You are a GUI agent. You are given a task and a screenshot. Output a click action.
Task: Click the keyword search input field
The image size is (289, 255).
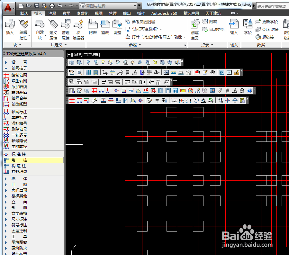272,6
